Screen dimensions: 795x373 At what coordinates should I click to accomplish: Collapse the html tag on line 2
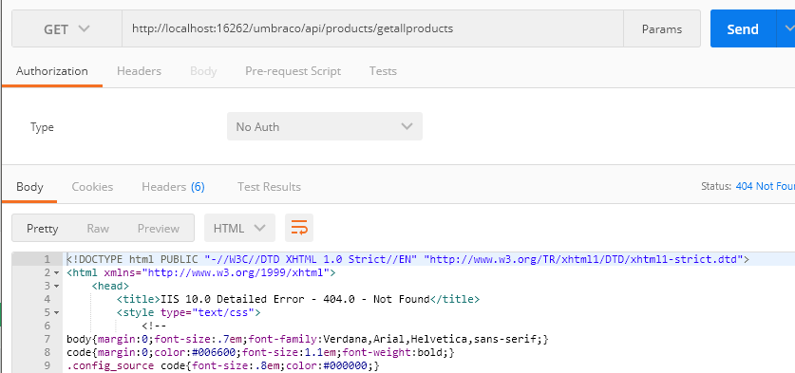pyautogui.click(x=56, y=273)
